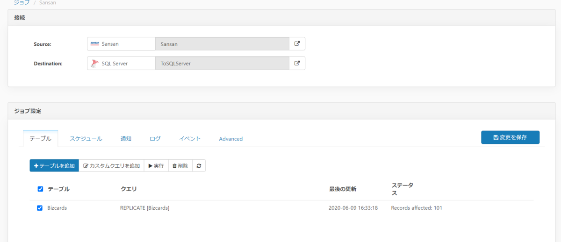
Task: Uncheck the Bizcards table checkbox
Action: 40,208
